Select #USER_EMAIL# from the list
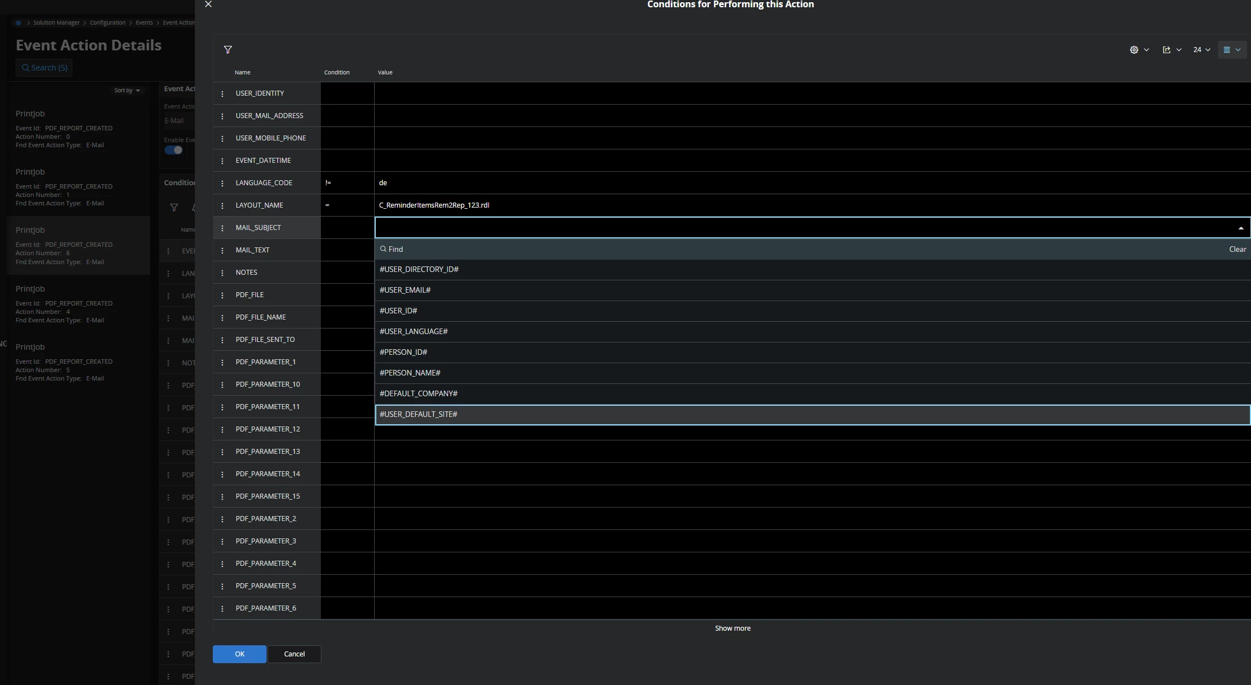This screenshot has width=1251, height=685. 405,290
